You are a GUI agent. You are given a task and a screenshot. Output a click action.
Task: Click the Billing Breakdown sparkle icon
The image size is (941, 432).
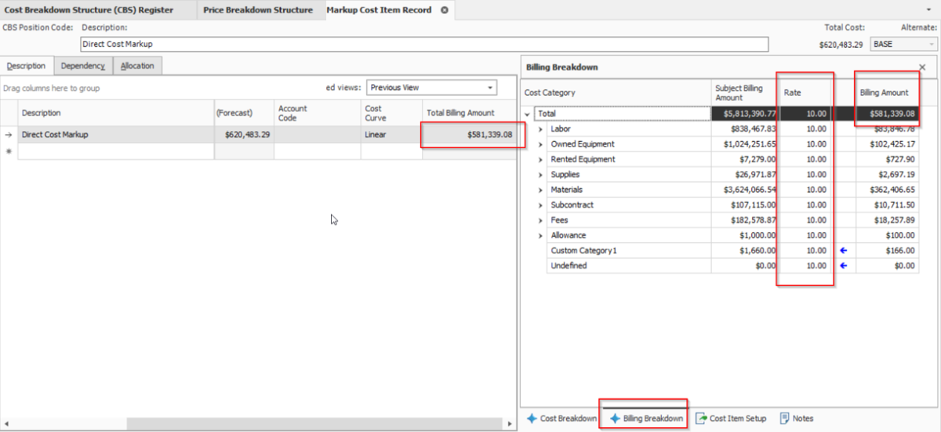pos(615,419)
